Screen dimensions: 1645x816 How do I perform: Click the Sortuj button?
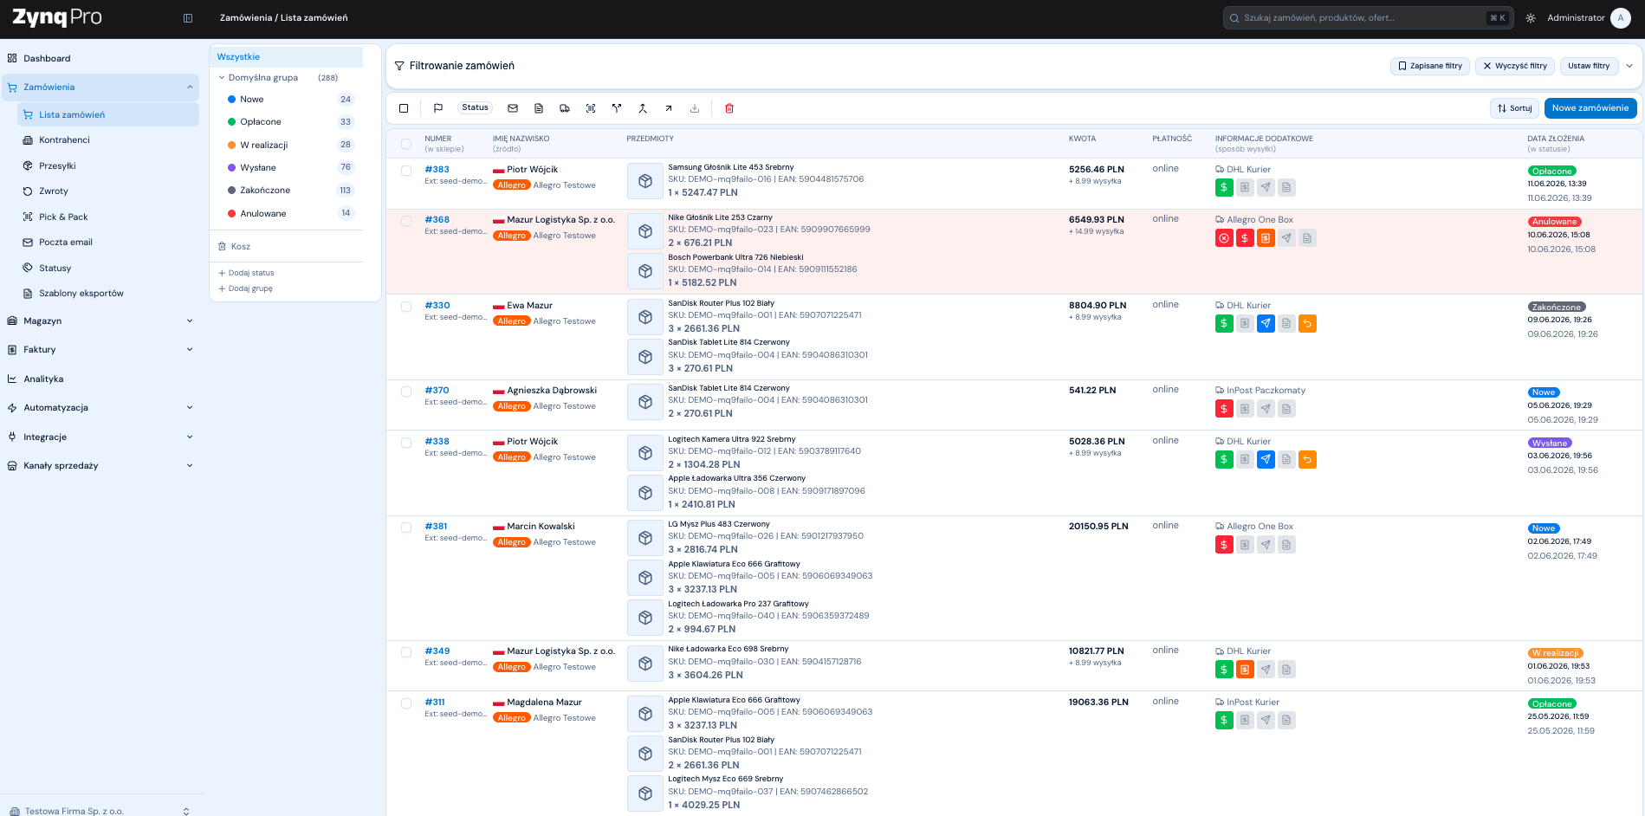click(x=1515, y=108)
